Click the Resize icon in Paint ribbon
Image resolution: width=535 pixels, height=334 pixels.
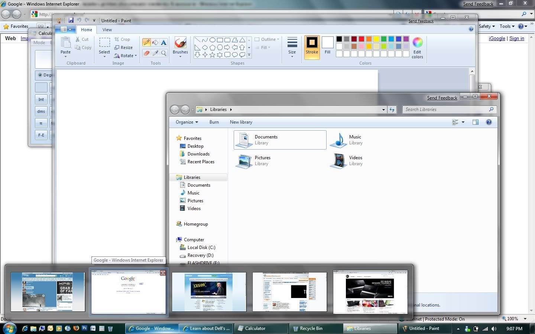[x=117, y=48]
